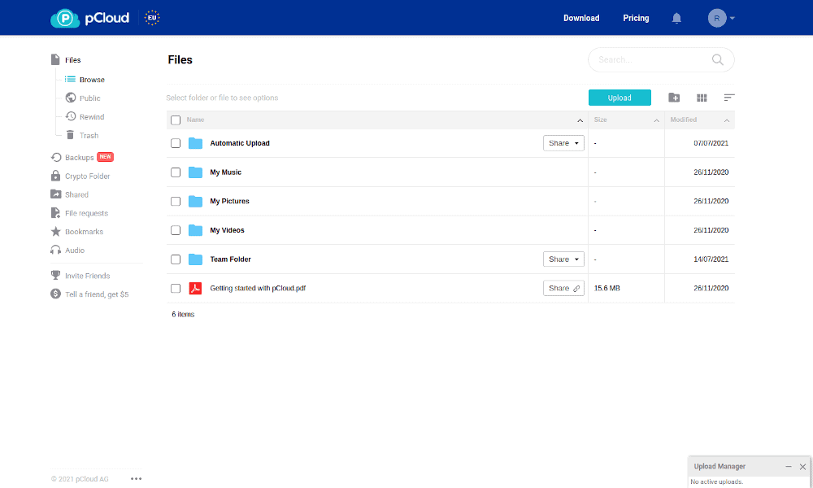Toggle the select-all checkbox in header
This screenshot has width=813, height=488.
point(176,120)
